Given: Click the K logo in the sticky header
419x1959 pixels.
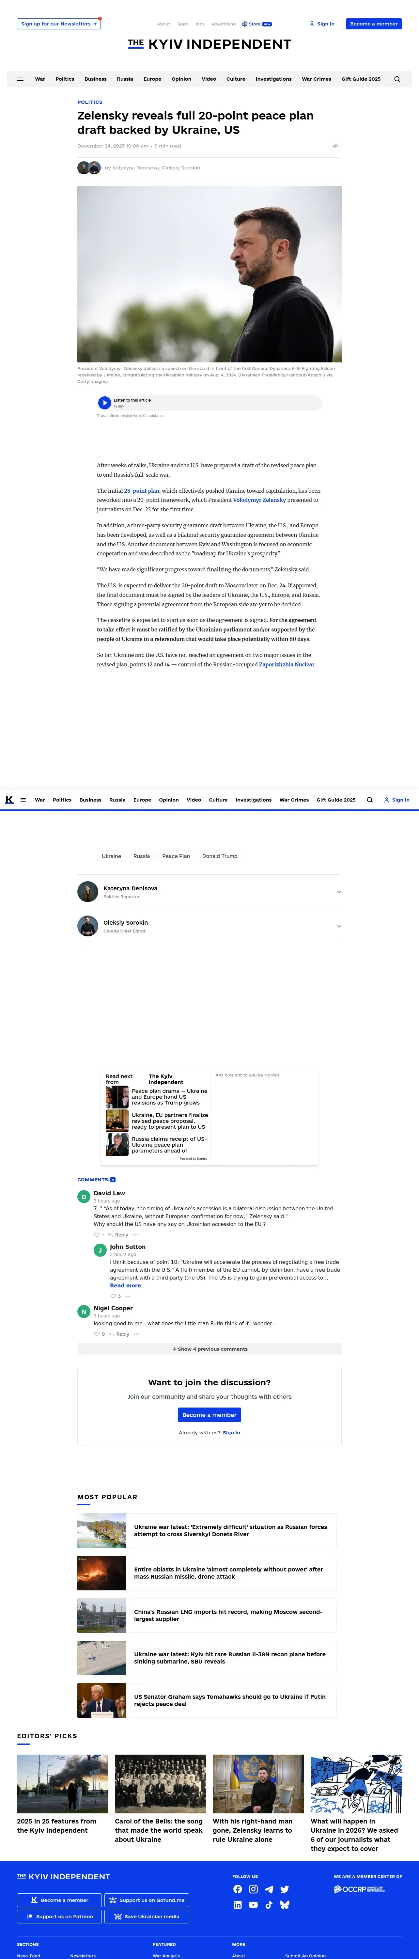Looking at the screenshot, I should (x=9, y=800).
